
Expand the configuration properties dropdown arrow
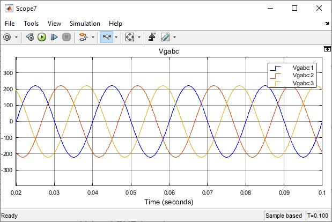coord(16,37)
